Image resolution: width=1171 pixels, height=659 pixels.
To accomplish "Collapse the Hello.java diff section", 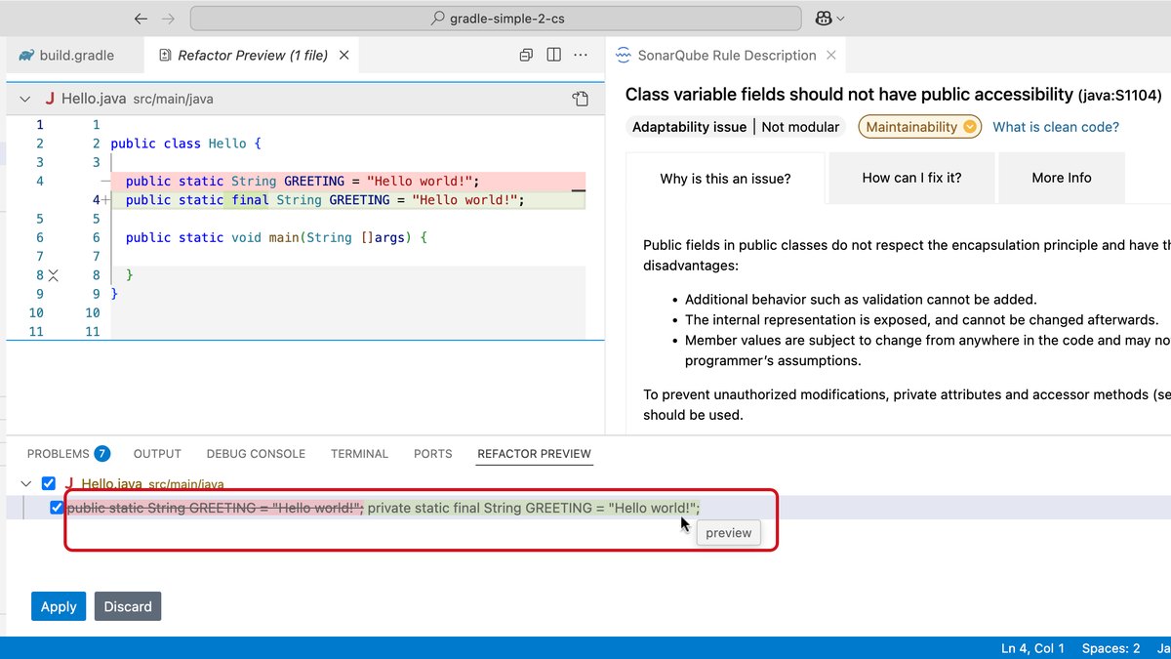I will point(25,99).
